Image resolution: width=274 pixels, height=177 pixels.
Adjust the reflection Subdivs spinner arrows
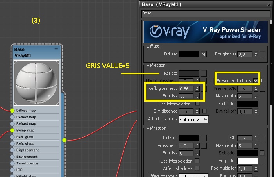[197, 96]
